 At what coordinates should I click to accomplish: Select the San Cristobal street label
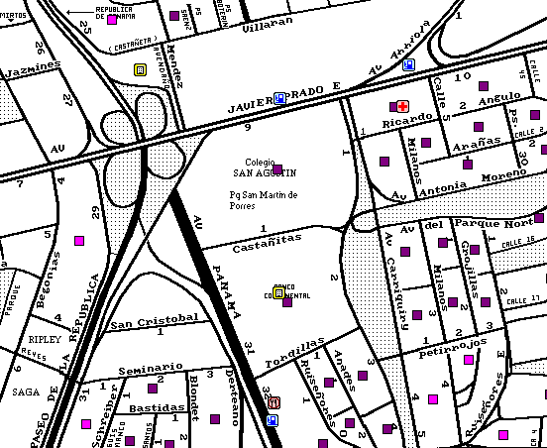click(155, 322)
